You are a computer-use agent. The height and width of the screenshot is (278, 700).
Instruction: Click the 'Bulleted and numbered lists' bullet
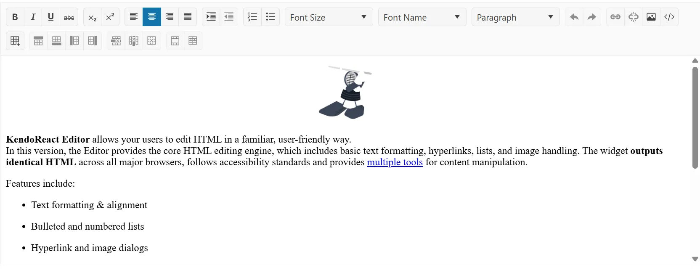click(x=87, y=227)
